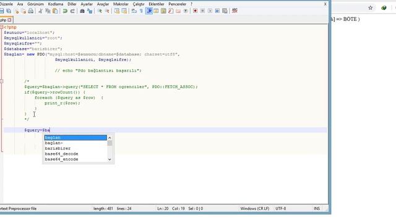396x222 pixels.
Task: Collapse the comment block fold marker
Action: point(1,81)
